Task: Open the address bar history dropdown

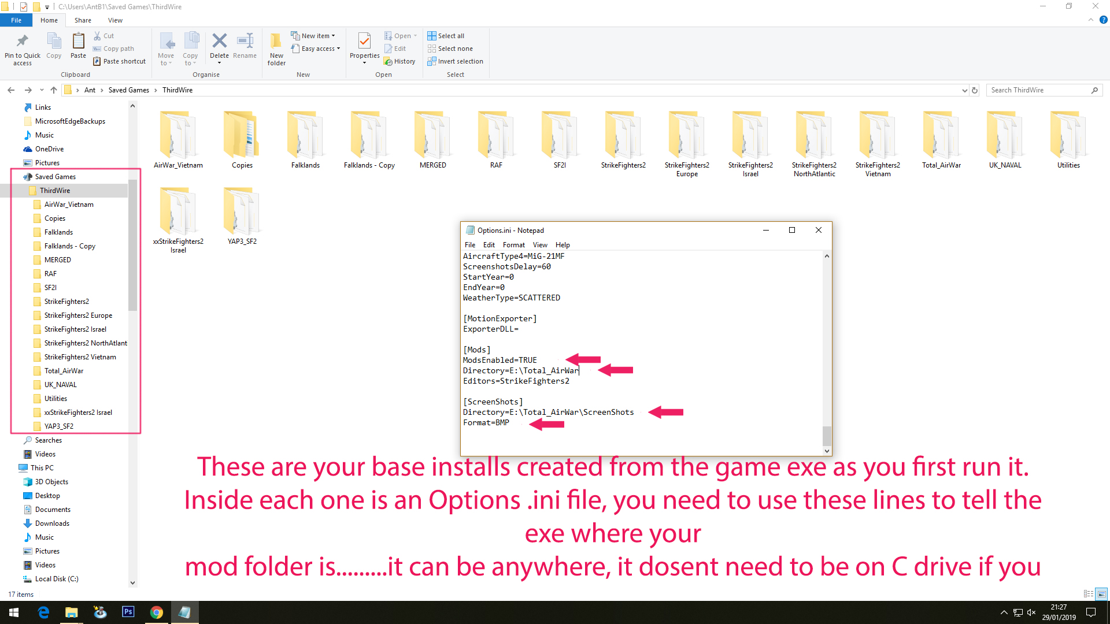Action: point(964,90)
